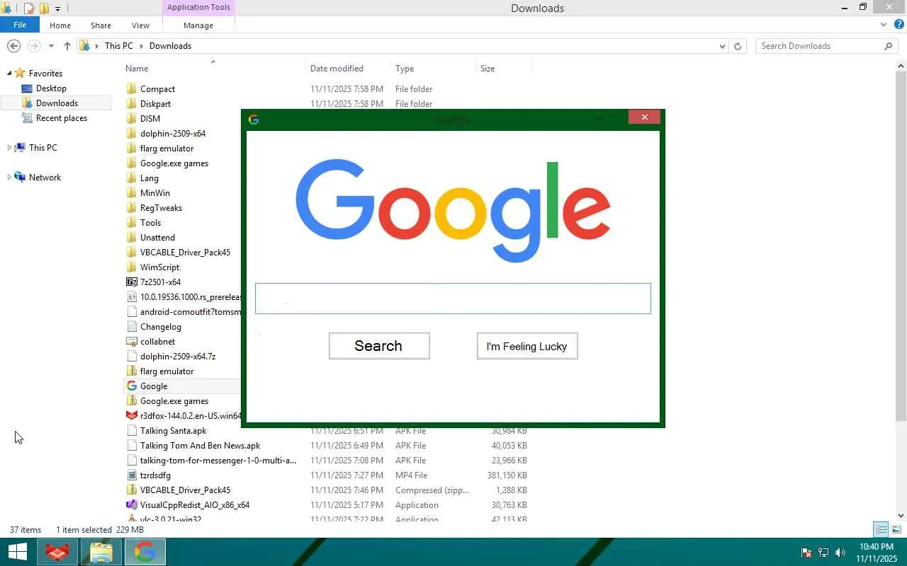Image resolution: width=907 pixels, height=566 pixels.
Task: Expand the Network tree node
Action: 9,178
